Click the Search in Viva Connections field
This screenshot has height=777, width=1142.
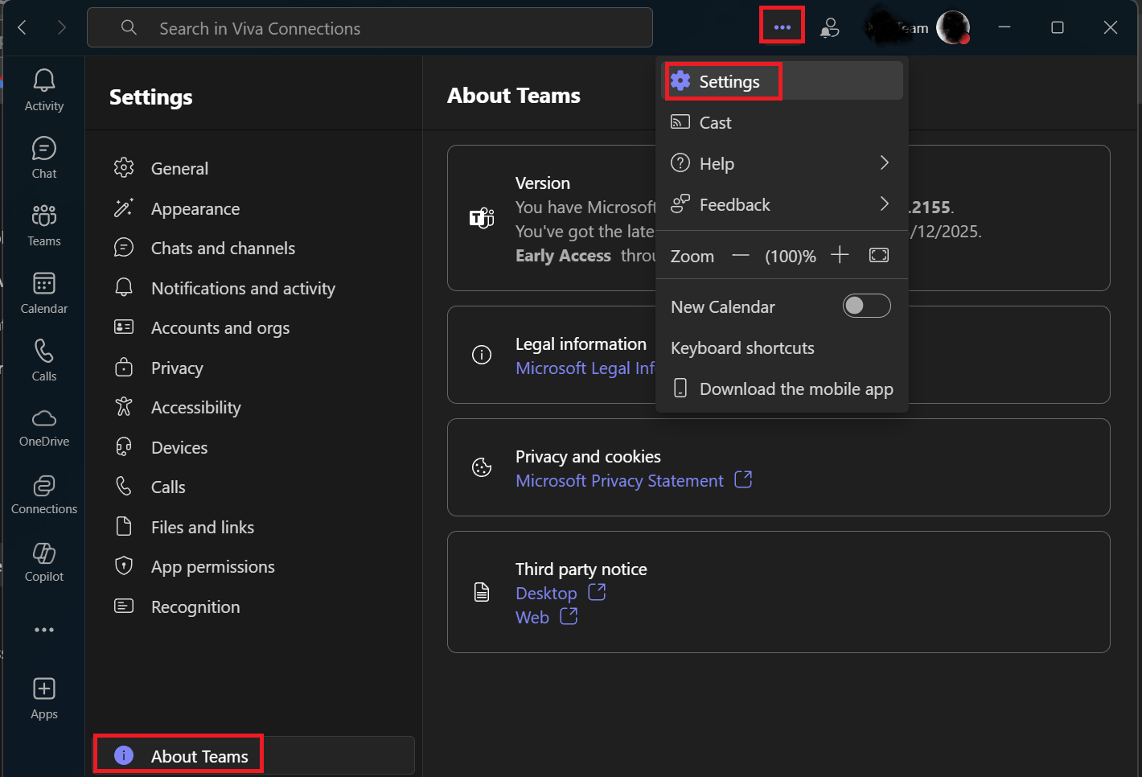369,27
